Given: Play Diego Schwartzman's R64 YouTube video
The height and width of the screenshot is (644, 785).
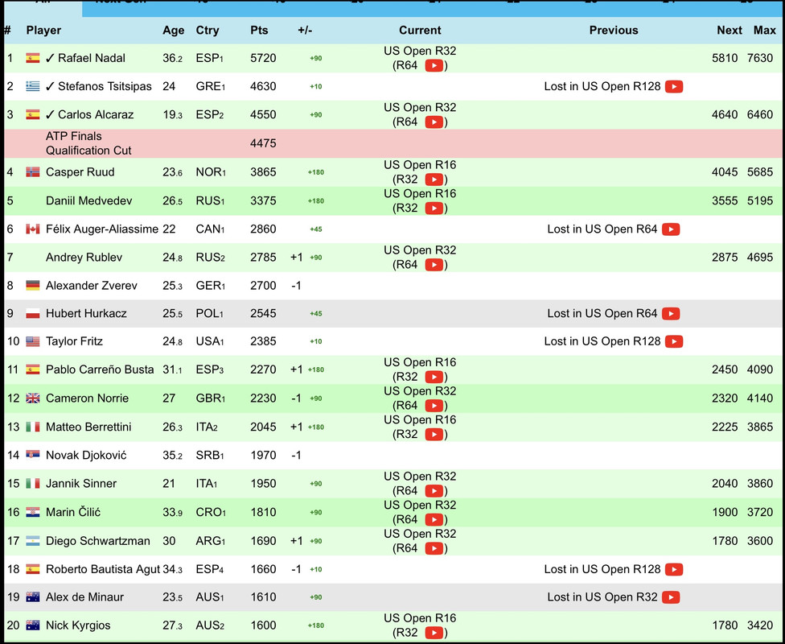Looking at the screenshot, I should pyautogui.click(x=434, y=548).
